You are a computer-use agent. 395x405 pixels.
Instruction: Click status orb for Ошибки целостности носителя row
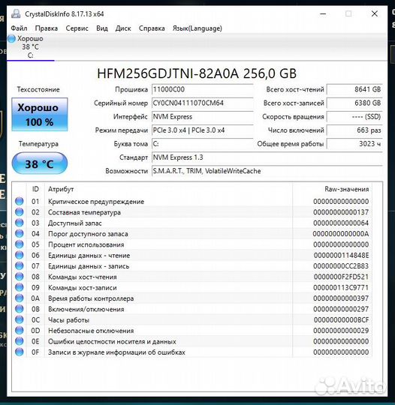[x=19, y=341]
